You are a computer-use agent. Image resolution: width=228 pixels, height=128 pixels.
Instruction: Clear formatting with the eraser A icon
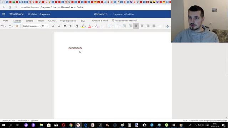(x=97, y=26)
